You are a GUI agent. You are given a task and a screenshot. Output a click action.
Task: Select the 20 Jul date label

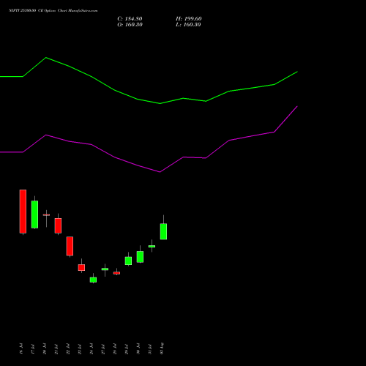pos(45,348)
